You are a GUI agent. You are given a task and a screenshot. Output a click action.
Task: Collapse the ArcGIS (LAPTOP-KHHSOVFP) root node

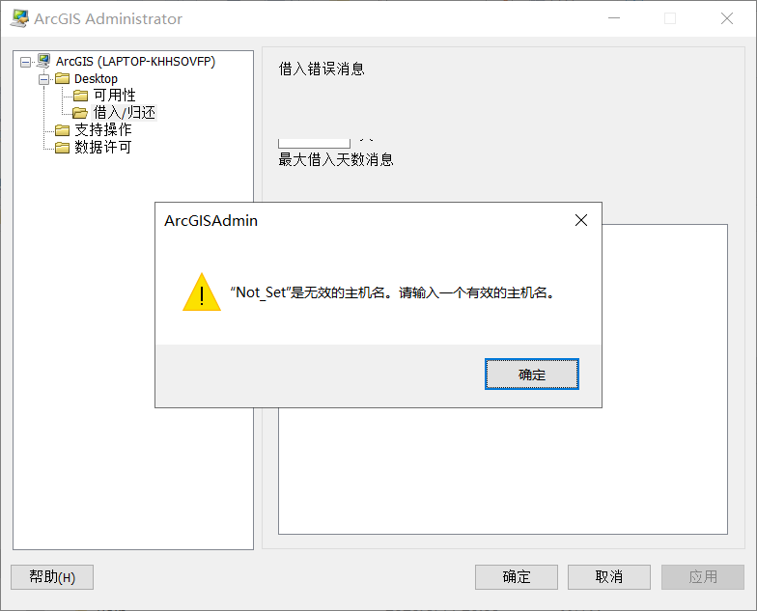point(25,62)
